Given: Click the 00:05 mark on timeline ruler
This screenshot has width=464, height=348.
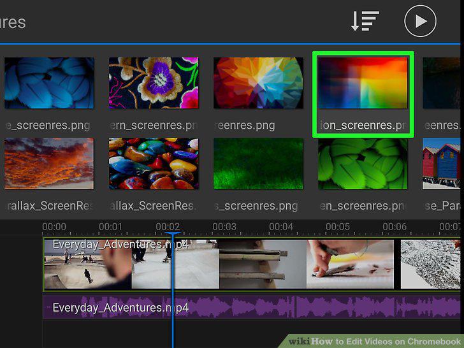Looking at the screenshot, I should click(338, 227).
